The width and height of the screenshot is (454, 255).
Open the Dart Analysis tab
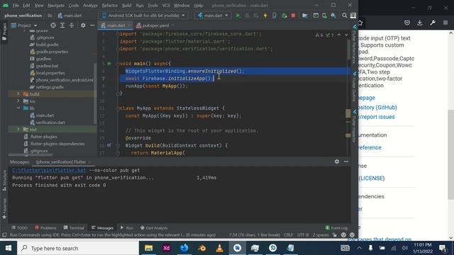click(154, 228)
